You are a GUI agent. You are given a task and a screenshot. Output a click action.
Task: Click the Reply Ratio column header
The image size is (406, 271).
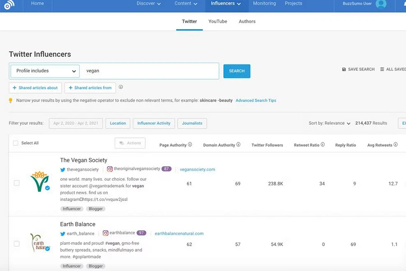(346, 145)
